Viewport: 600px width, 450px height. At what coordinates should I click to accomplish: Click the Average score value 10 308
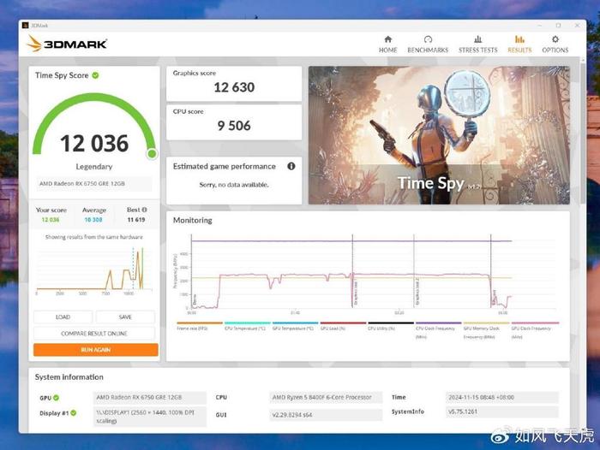[x=93, y=220]
